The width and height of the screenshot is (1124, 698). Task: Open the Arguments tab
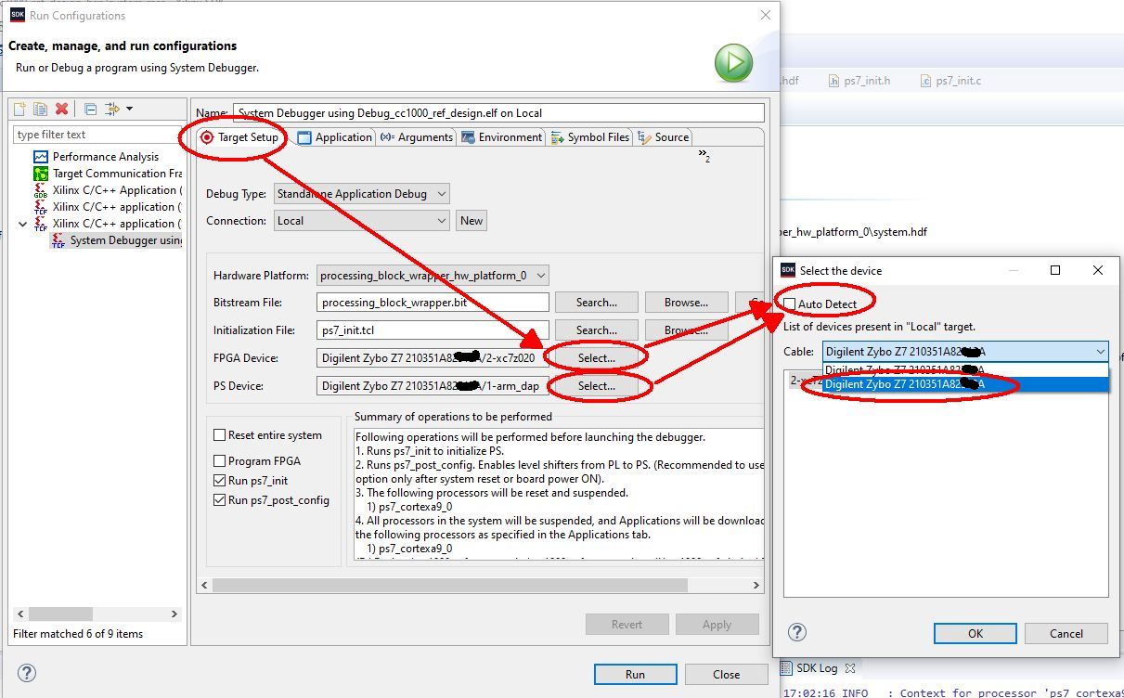(417, 137)
